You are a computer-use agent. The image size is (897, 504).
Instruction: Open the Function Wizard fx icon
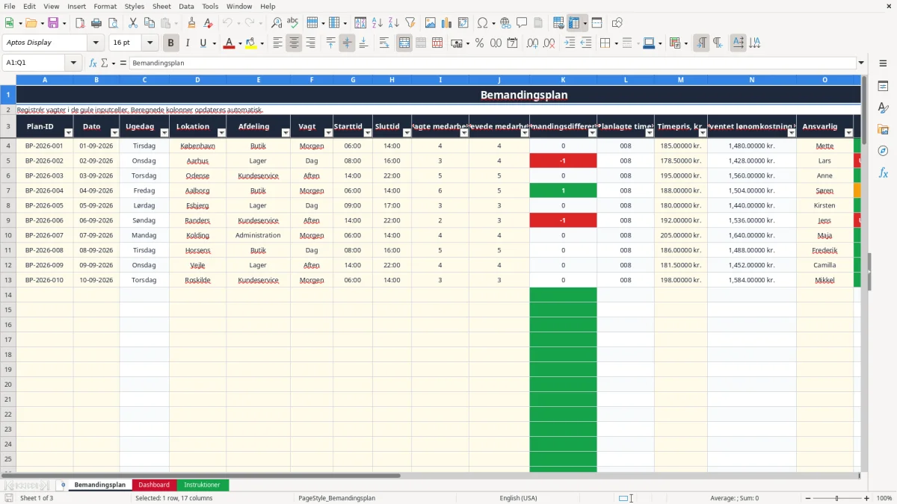pyautogui.click(x=93, y=63)
